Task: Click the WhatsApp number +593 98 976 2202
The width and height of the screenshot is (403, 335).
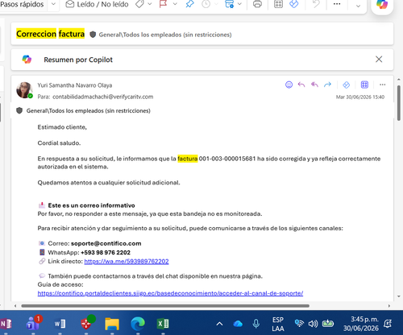Action: [106, 252]
